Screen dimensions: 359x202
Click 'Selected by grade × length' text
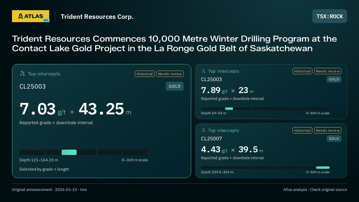point(44,169)
